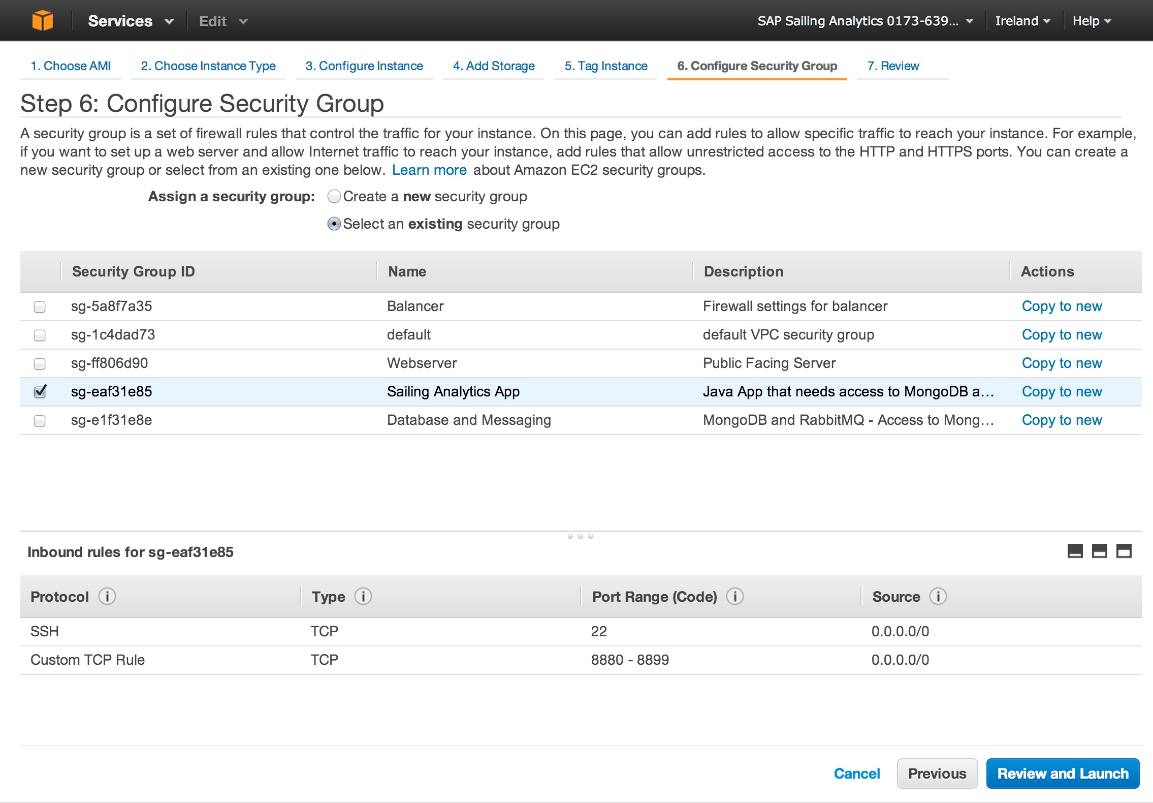Check the Balancer security group checkbox
The width and height of the screenshot is (1153, 803).
(x=40, y=306)
